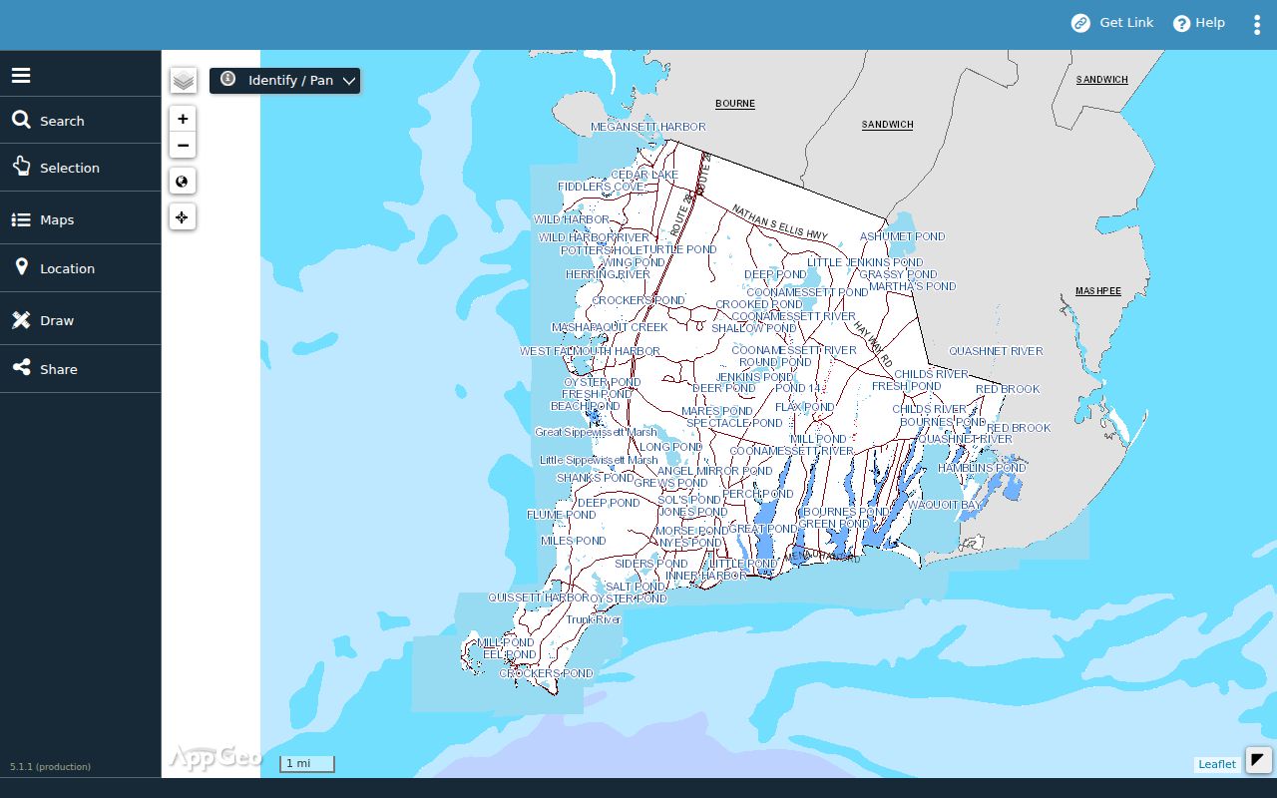Image resolution: width=1277 pixels, height=798 pixels.
Task: Click the WEST FALMOUTH HARBOR label
Action: (590, 351)
